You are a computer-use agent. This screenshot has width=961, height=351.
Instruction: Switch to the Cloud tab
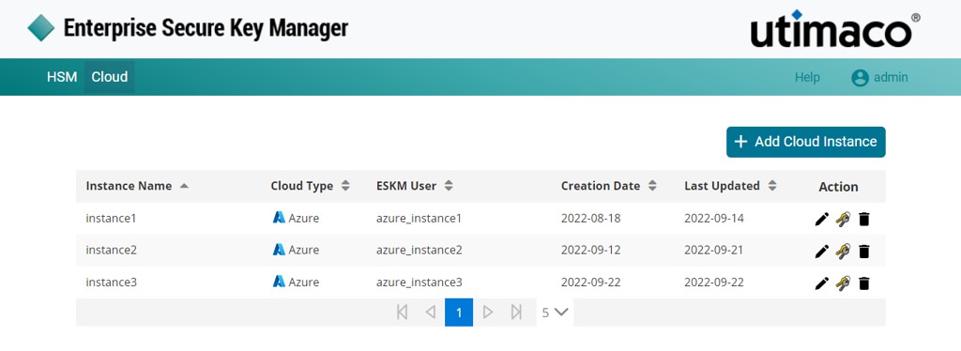point(110,77)
